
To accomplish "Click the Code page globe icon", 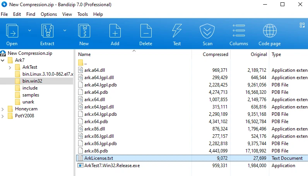I will coord(270,31).
